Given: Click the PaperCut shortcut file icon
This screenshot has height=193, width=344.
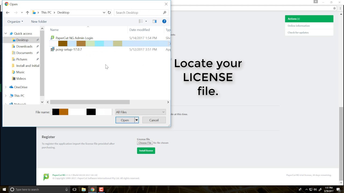Looking at the screenshot, I should point(52,38).
